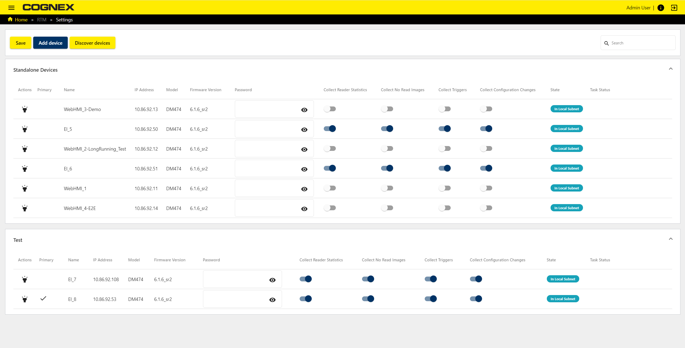Click the info icon in the header
This screenshot has width=685, height=348.
pyautogui.click(x=661, y=7)
